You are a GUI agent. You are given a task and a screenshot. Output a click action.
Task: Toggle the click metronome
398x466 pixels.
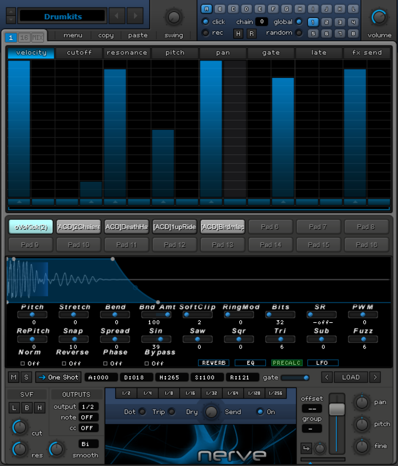pyautogui.click(x=205, y=22)
